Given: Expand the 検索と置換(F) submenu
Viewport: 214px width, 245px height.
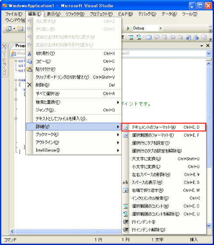Looking at the screenshot, I should 73,102.
